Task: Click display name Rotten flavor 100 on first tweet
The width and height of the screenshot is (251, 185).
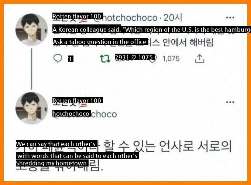Action: tap(78, 16)
